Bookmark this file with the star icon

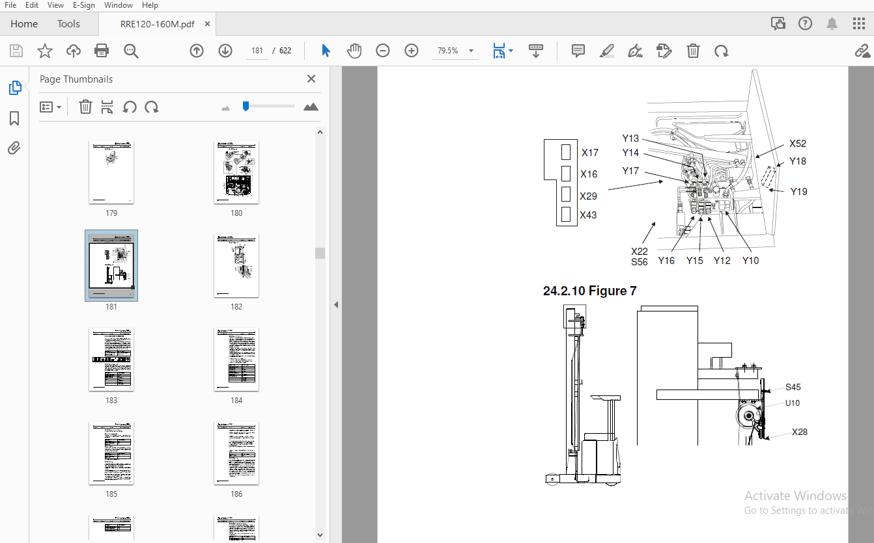(44, 51)
